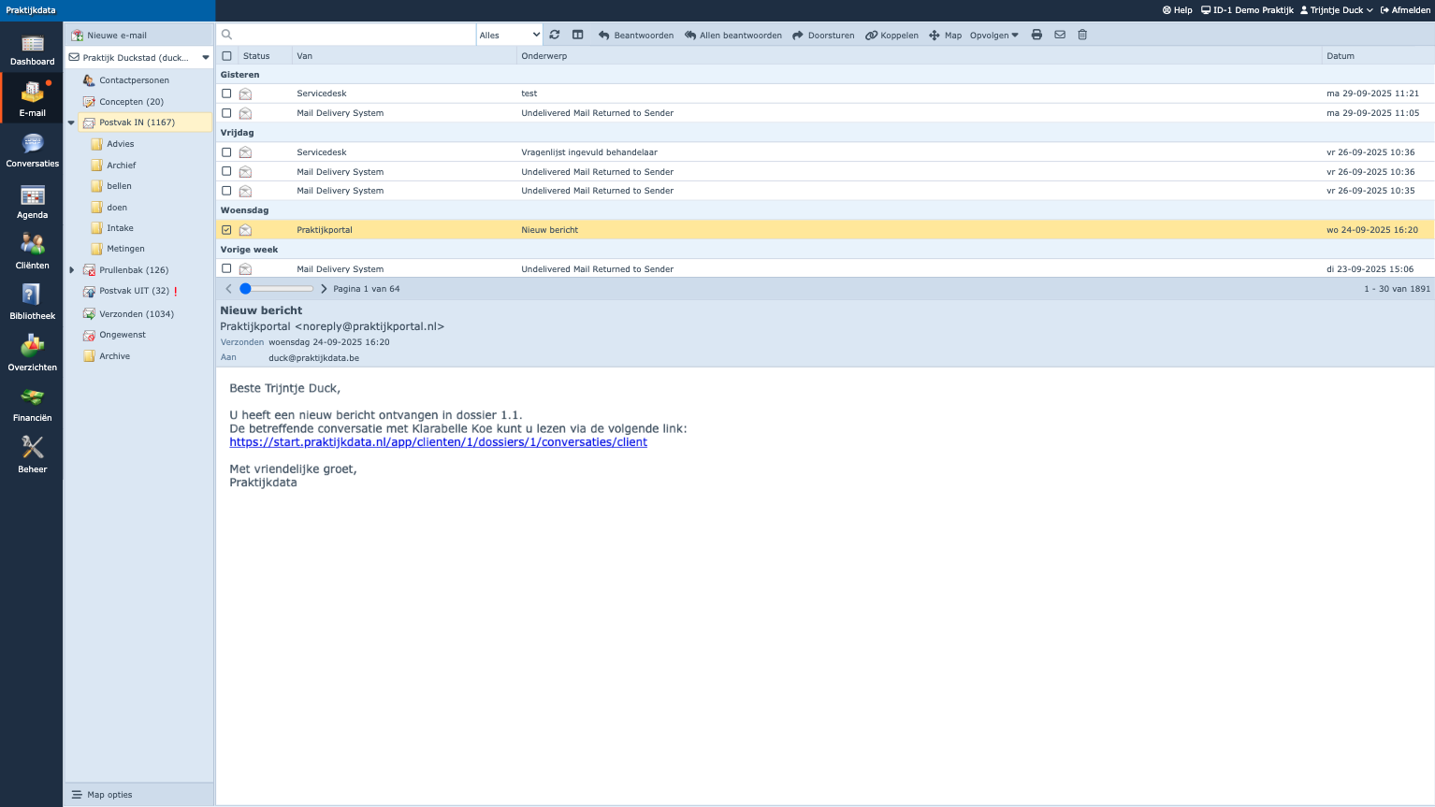Image resolution: width=1435 pixels, height=807 pixels.
Task: Select the Verzonden folder
Action: click(136, 314)
